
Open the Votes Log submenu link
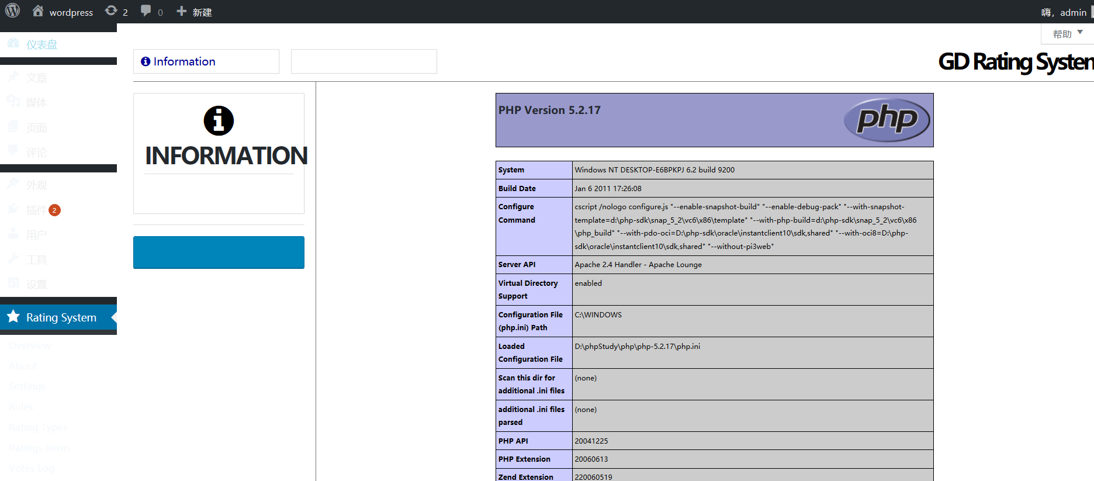pyautogui.click(x=32, y=468)
